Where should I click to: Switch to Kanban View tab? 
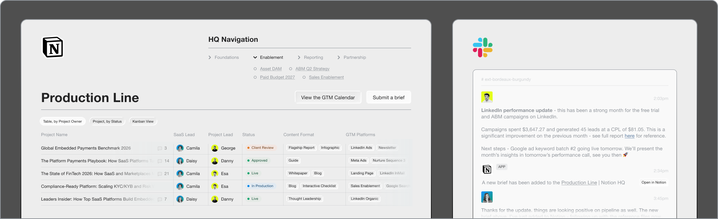(143, 121)
